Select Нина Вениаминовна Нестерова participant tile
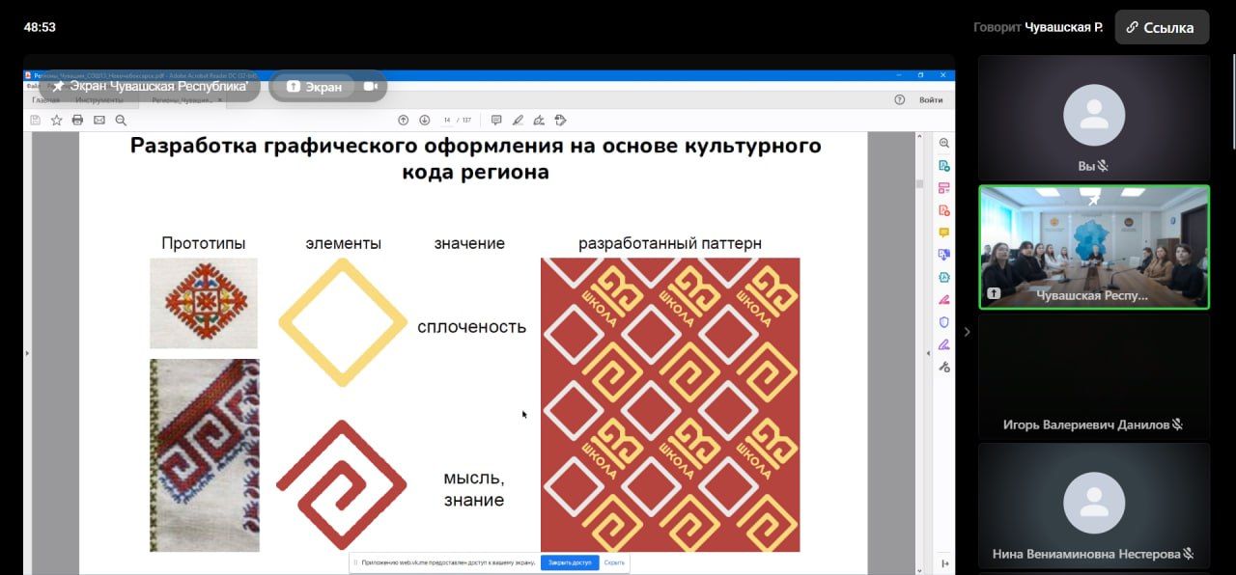Screen dimensions: 1236x575 click(x=1094, y=506)
